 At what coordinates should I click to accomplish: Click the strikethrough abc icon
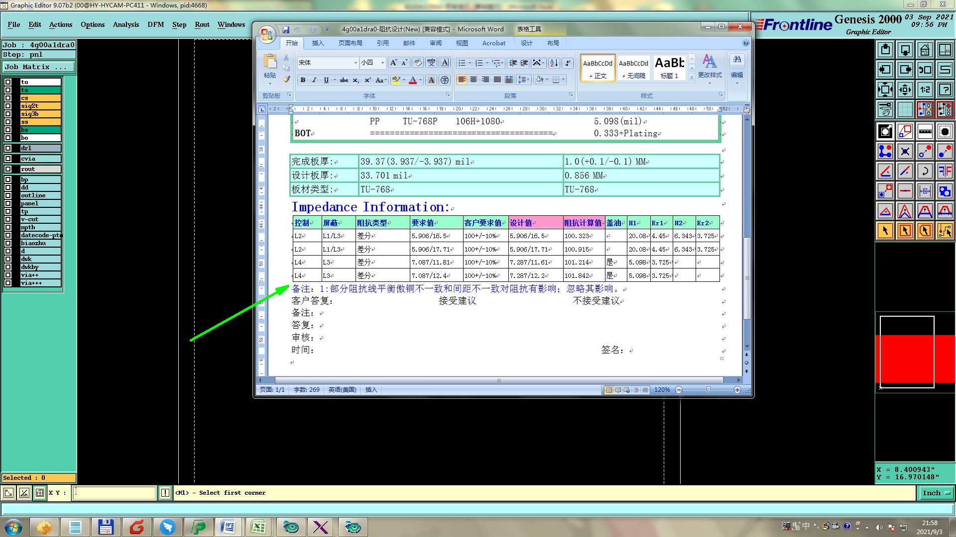[x=344, y=80]
